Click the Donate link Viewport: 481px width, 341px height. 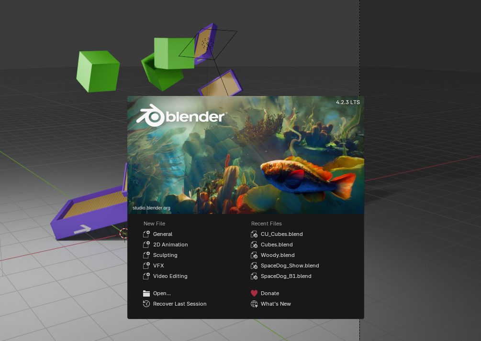[x=269, y=293]
